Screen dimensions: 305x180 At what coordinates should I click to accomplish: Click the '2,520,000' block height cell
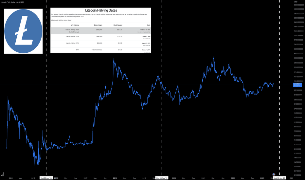point(99,30)
